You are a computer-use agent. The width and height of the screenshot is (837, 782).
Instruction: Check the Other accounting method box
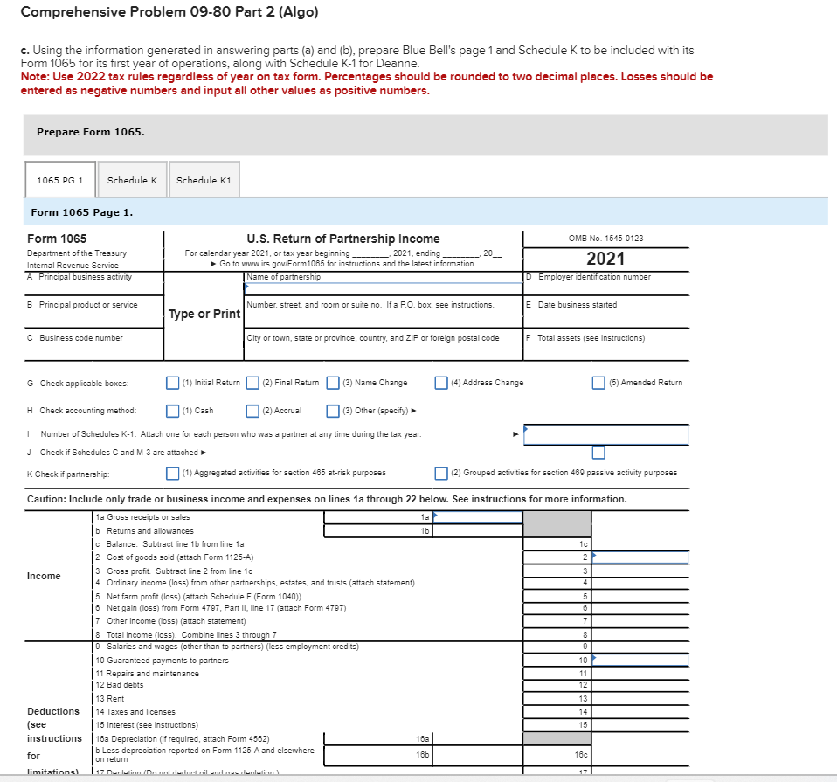pos(333,411)
